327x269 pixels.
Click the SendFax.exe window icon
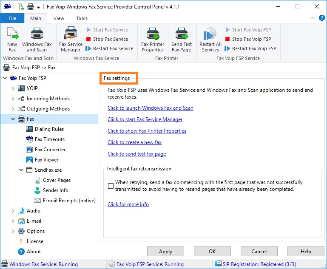tap(29, 170)
